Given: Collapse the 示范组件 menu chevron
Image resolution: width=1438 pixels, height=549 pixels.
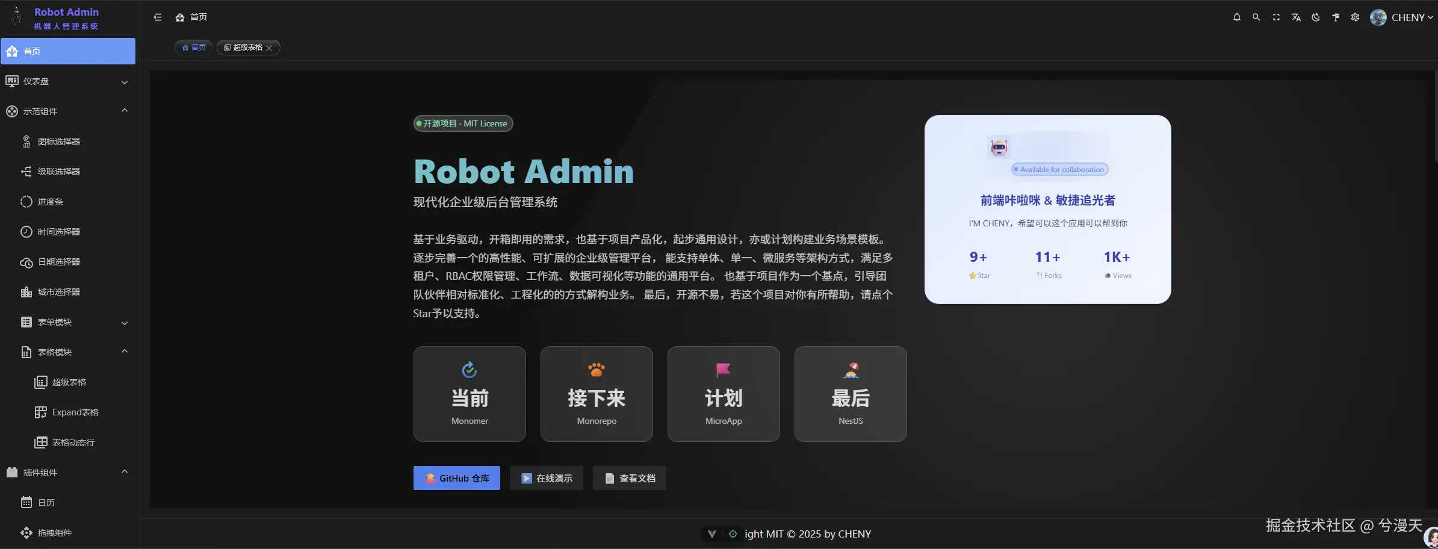Looking at the screenshot, I should coord(125,111).
